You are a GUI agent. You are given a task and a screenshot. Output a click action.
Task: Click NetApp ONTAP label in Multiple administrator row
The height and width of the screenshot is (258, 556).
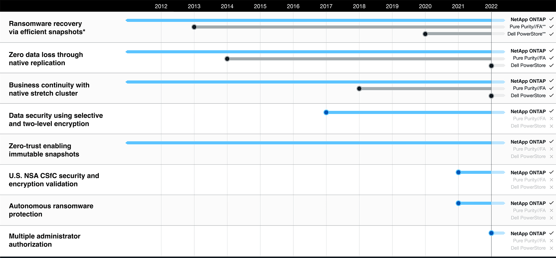(528, 233)
